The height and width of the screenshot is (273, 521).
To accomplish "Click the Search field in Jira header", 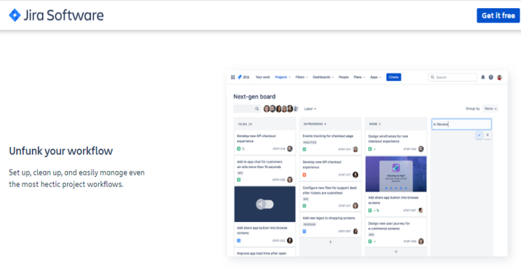I will (453, 77).
